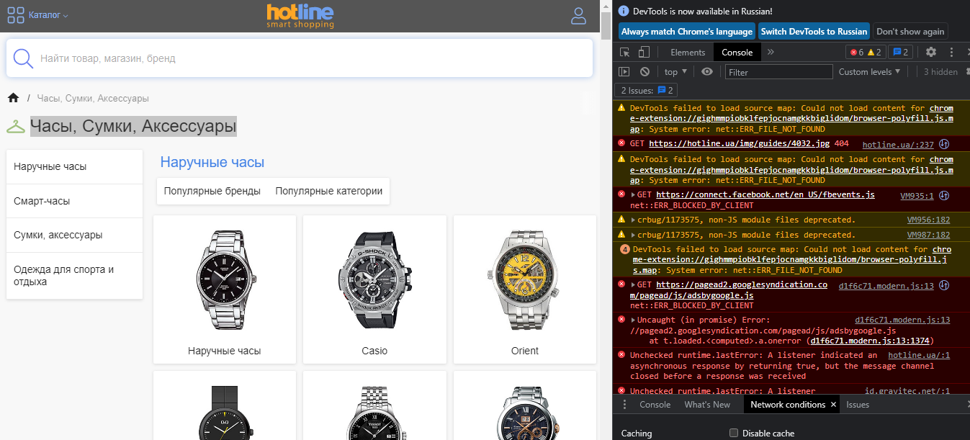Click the blue issues counter badge
Viewport: 970px width, 440px height.
[x=900, y=52]
